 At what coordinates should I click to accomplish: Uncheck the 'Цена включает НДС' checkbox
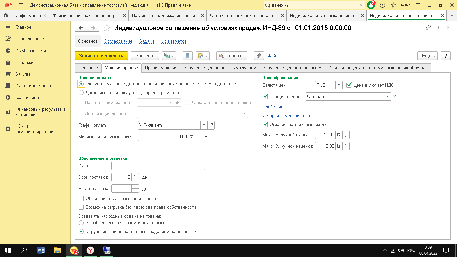pyautogui.click(x=349, y=85)
